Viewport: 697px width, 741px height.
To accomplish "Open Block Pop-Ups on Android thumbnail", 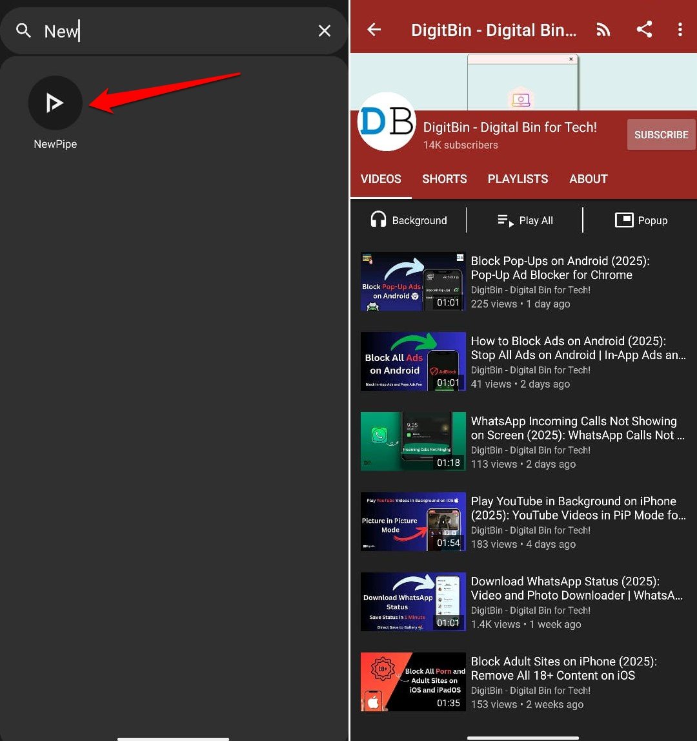I will tap(413, 281).
